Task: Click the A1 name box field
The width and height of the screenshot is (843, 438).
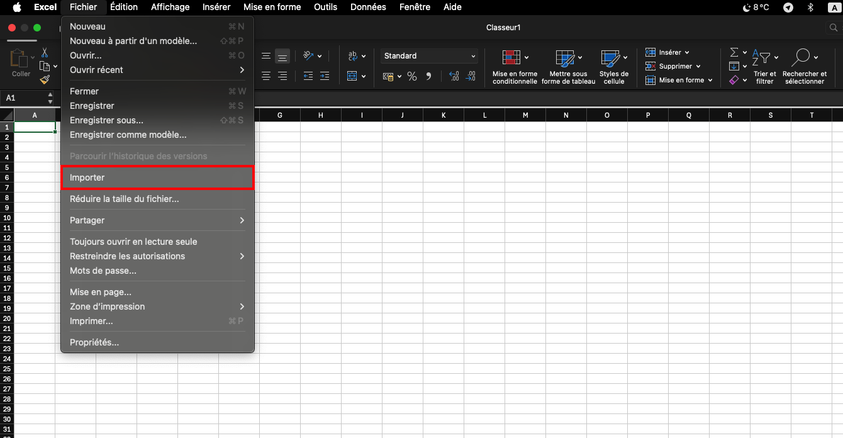Action: 24,98
